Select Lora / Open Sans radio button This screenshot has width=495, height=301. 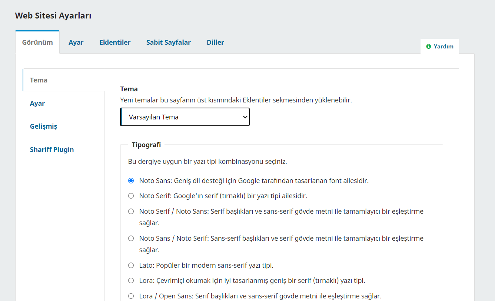131,296
